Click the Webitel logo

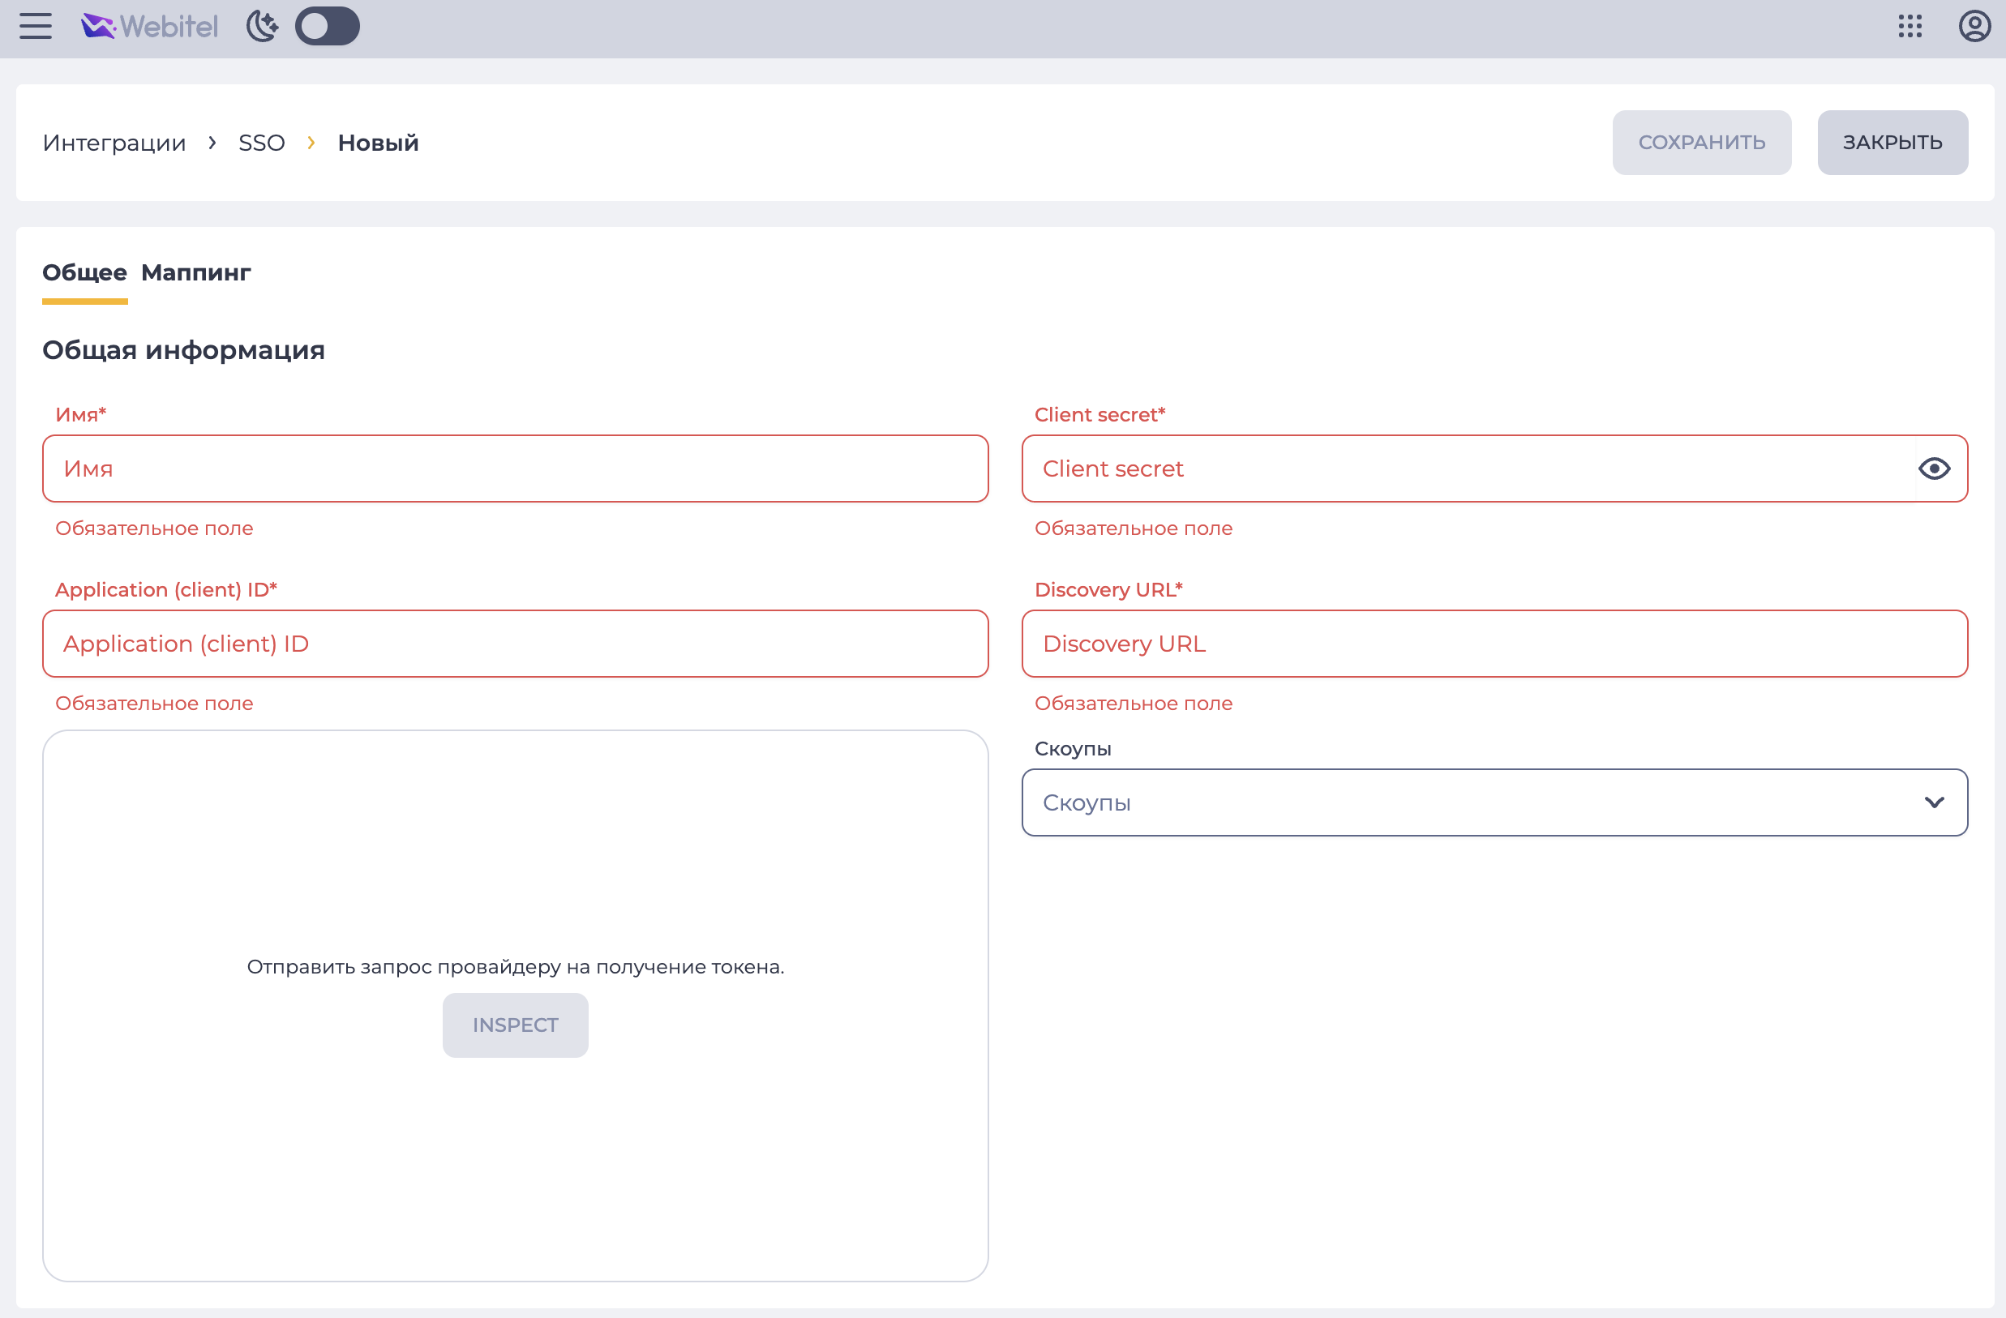pos(149,26)
